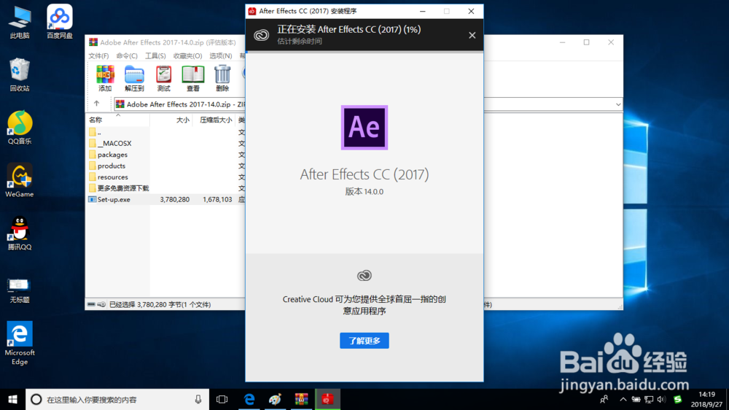This screenshot has height=410, width=729.
Task: Click the 添加 toolbar icon in WinRAR
Action: pyautogui.click(x=105, y=78)
